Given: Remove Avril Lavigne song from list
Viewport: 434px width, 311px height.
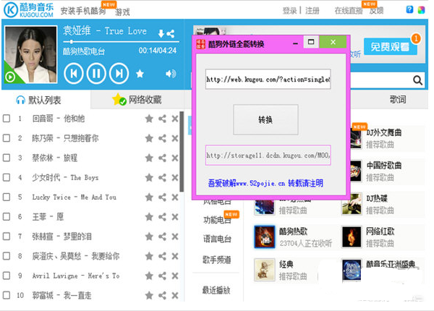Looking at the screenshot, I should pos(175,276).
